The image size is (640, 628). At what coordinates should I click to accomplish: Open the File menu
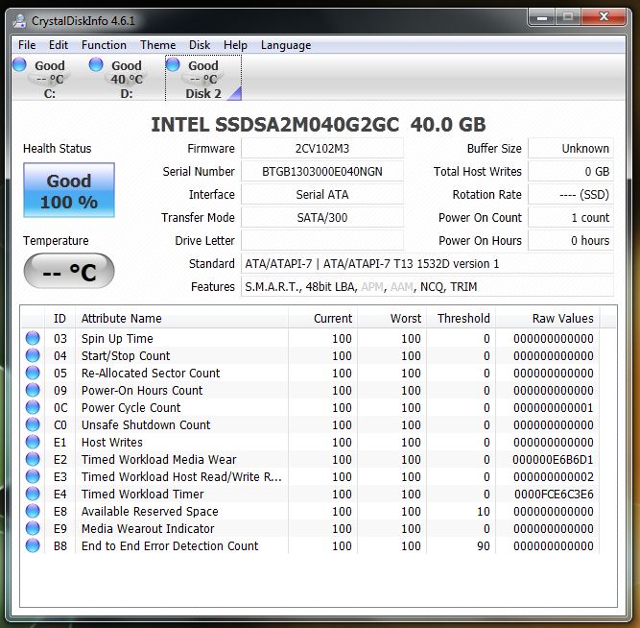click(27, 45)
